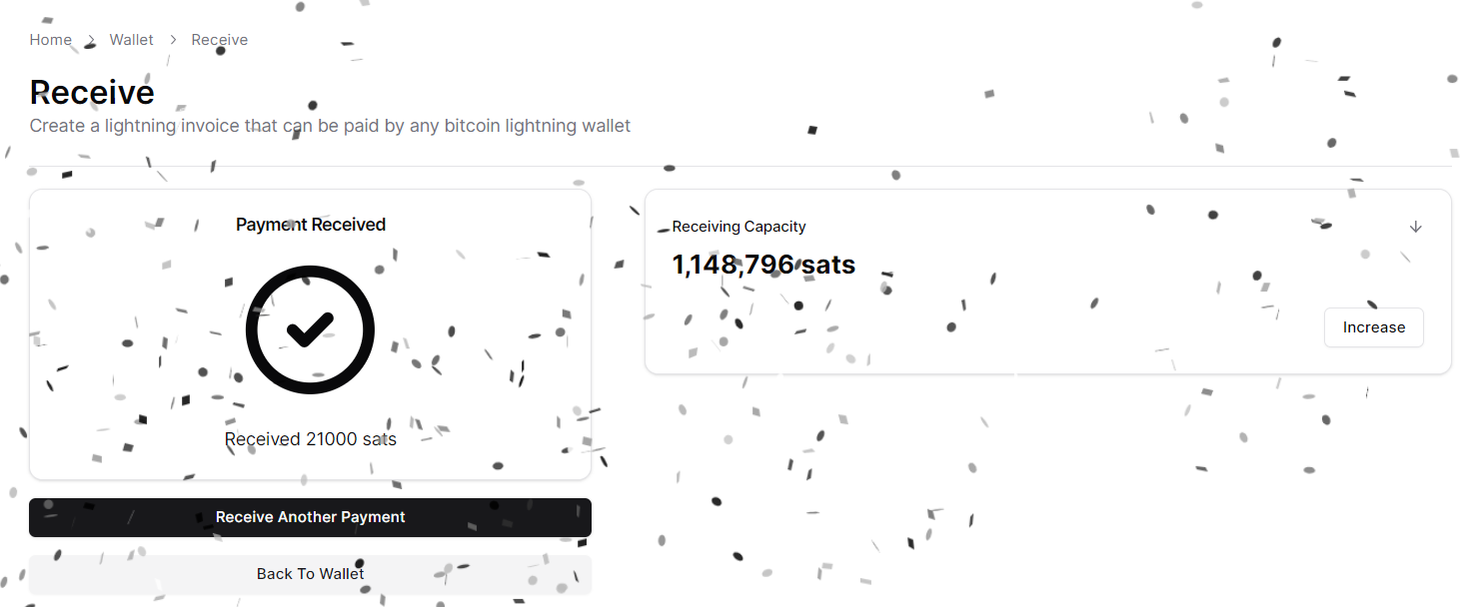Viewport: 1481px width, 607px height.
Task: Click the Received 21000 sats text
Action: click(x=311, y=439)
